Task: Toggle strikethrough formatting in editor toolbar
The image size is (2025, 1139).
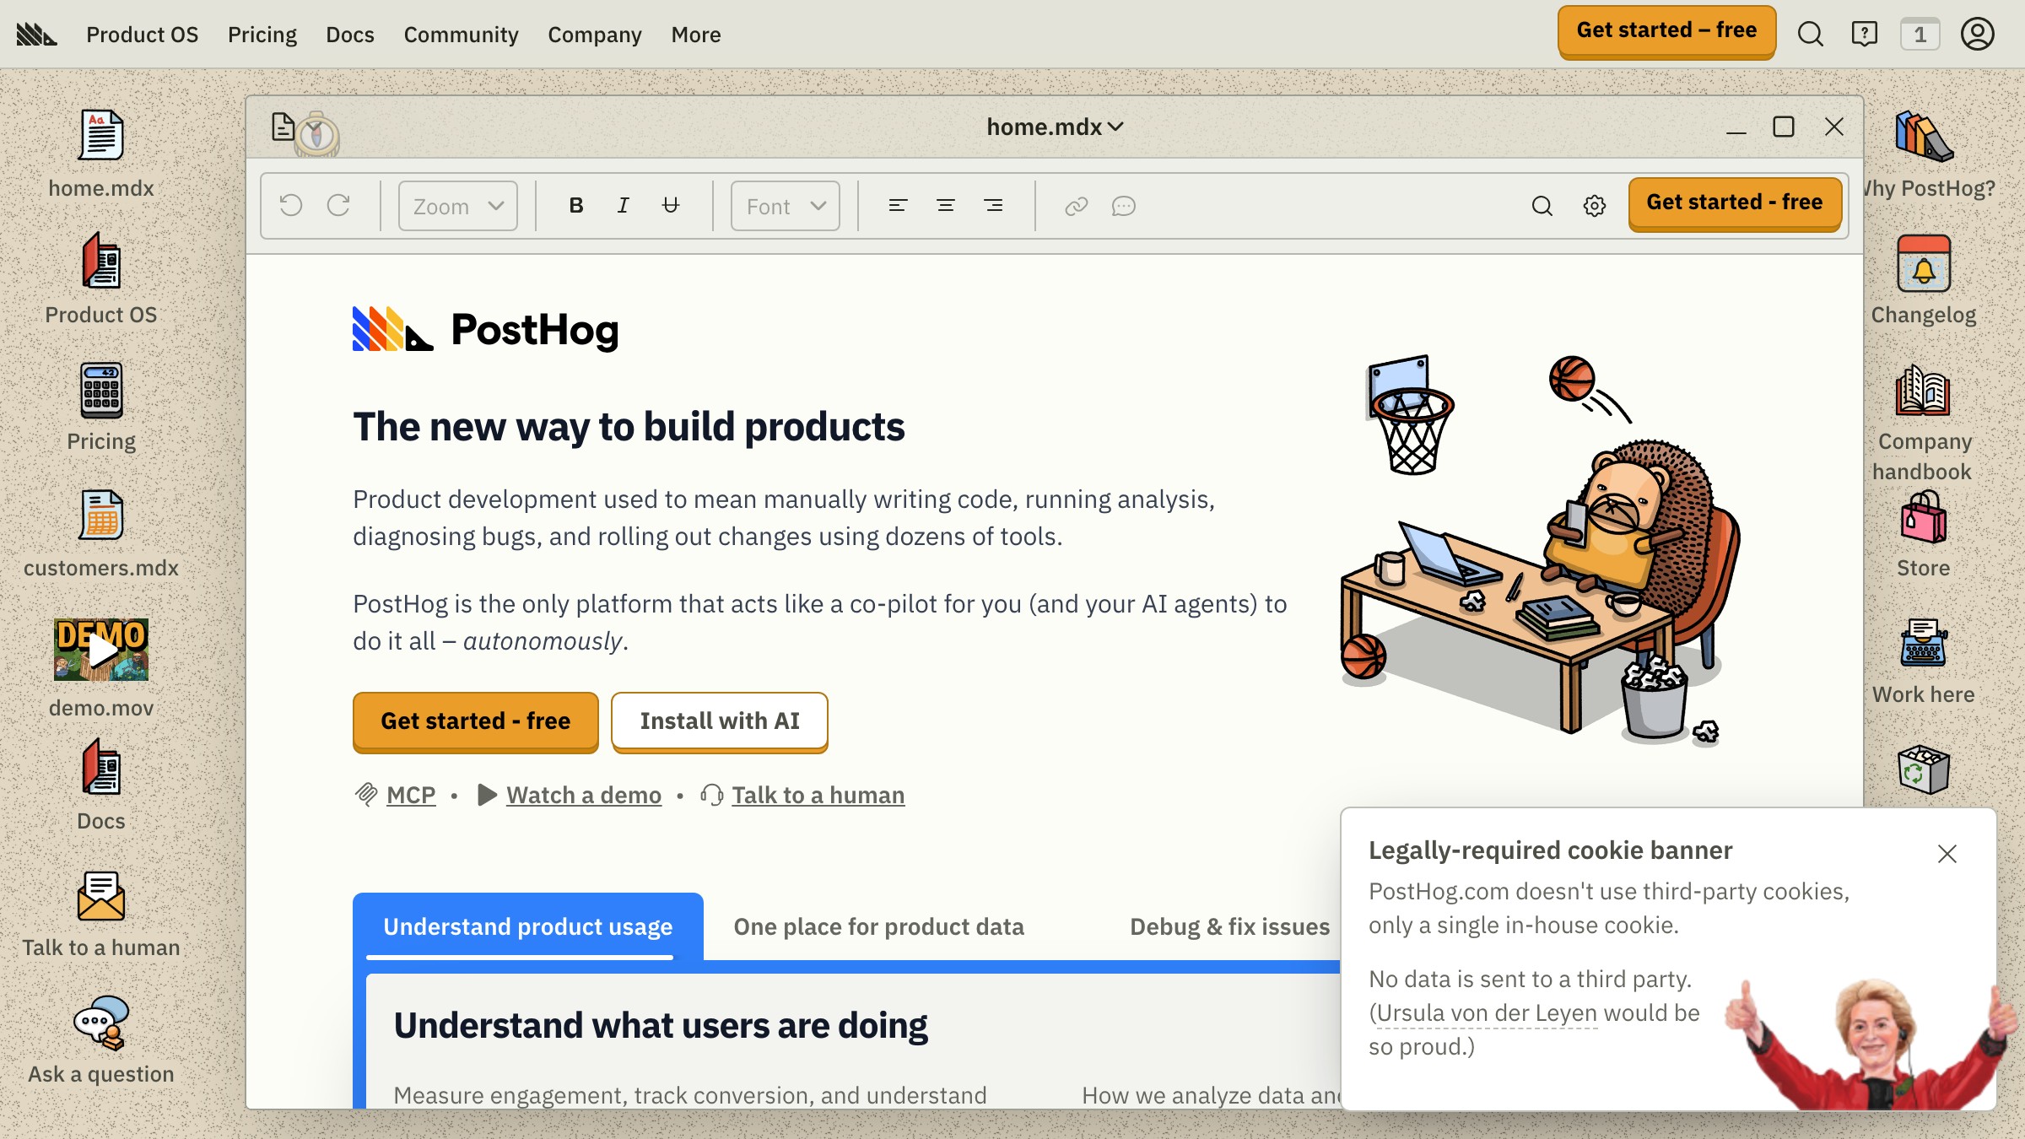Action: click(x=671, y=206)
